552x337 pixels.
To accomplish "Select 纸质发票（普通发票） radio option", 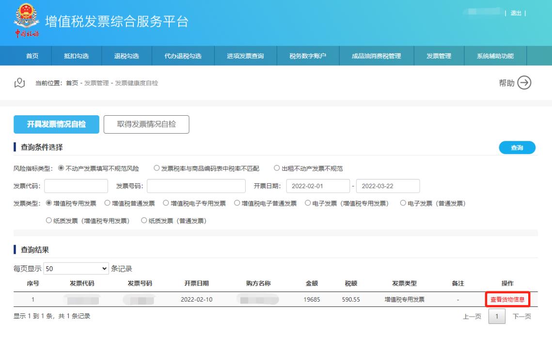I will click(144, 221).
